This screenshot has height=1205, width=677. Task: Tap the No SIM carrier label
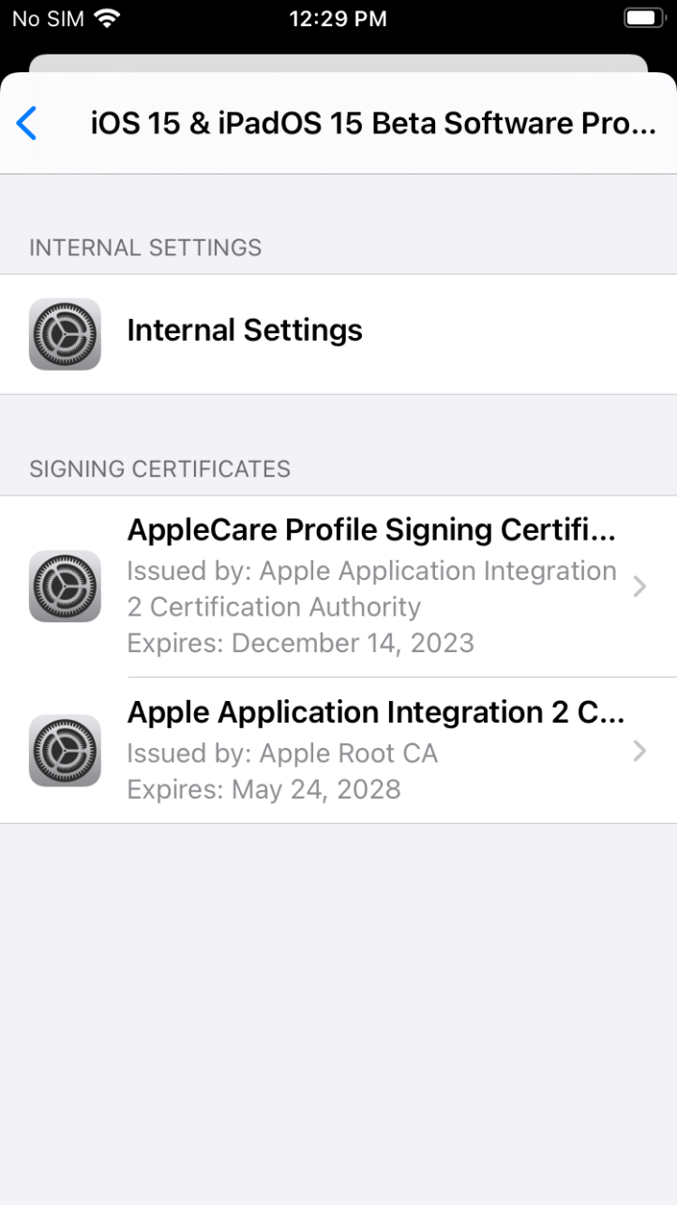click(49, 19)
